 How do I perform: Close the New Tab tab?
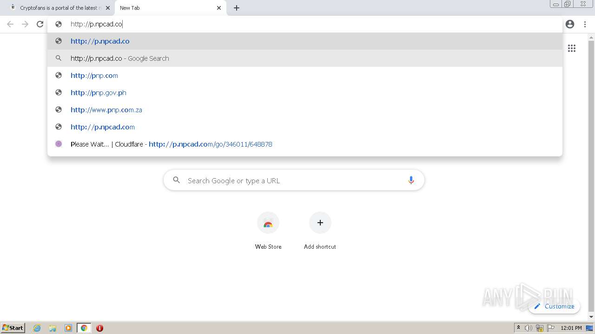click(219, 8)
